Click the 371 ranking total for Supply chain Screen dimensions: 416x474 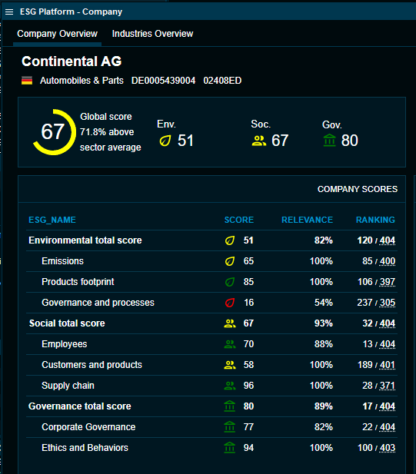tap(388, 386)
